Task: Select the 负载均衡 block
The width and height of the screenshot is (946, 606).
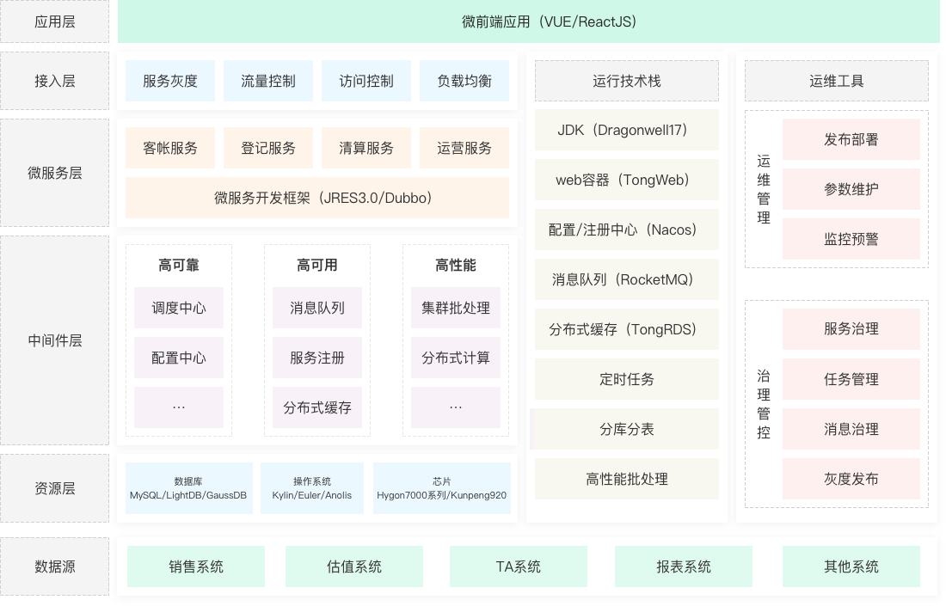Action: (x=464, y=81)
